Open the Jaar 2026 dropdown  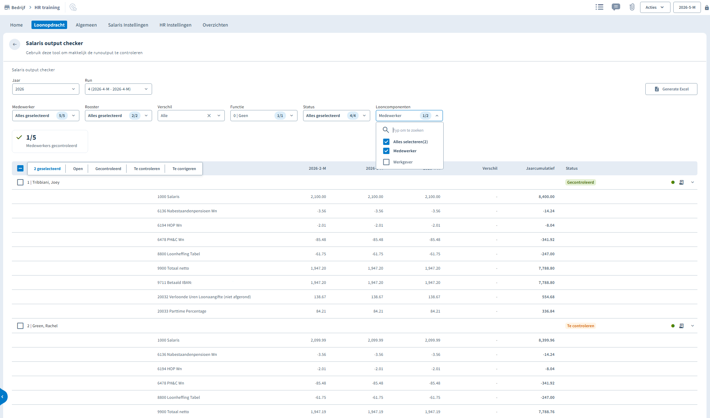(x=46, y=89)
